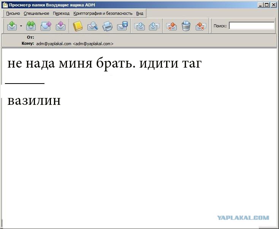The height and width of the screenshot is (229, 279).
Task: Click the signature word 'вазилин'
Action: point(34,101)
